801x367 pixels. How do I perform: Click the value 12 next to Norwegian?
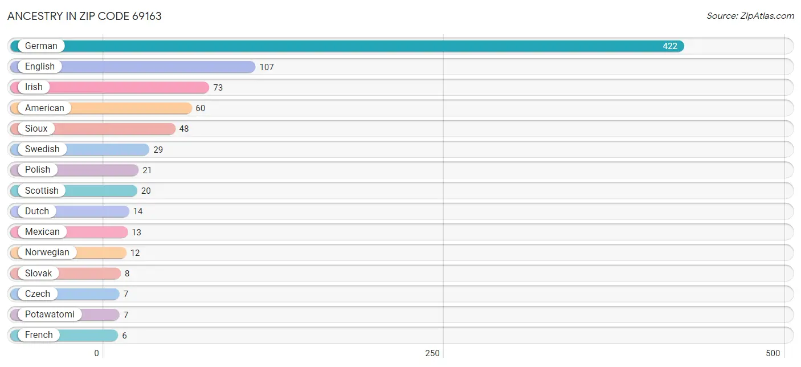135,253
